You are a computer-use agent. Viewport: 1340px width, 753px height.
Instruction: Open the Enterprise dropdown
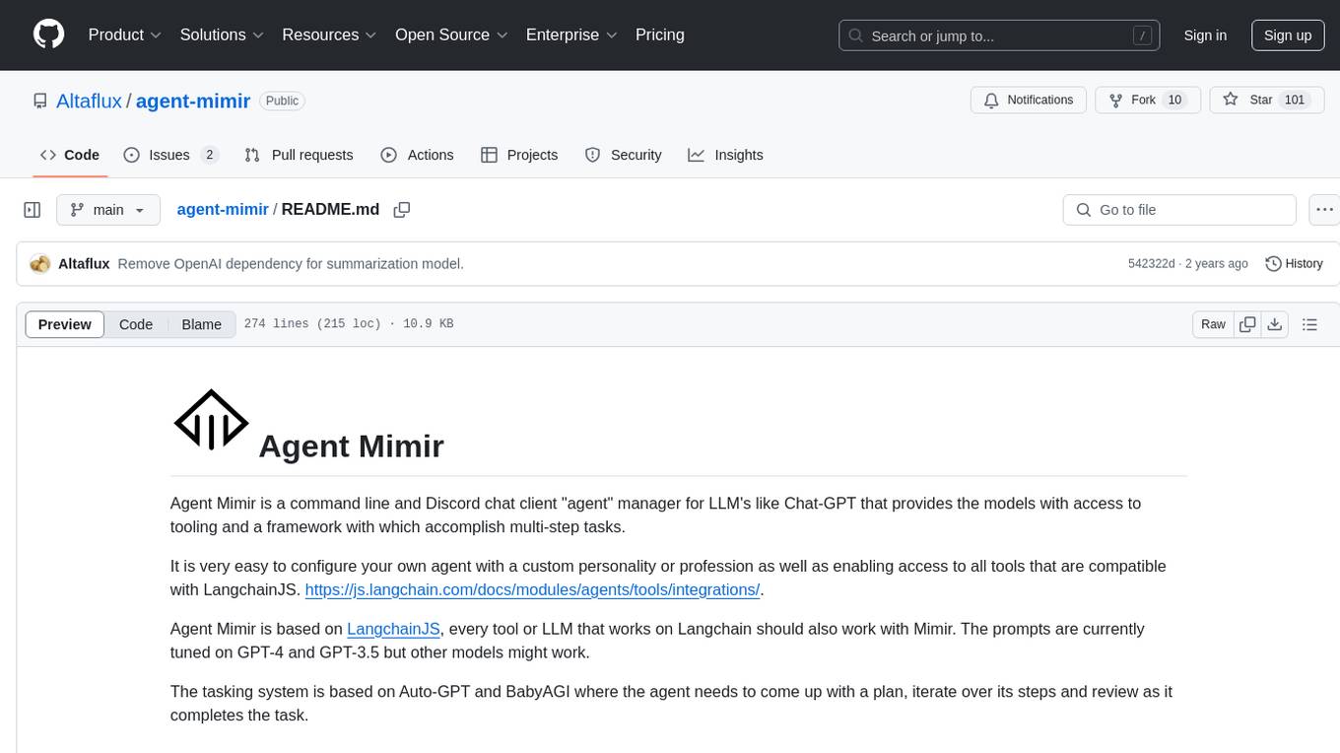click(571, 34)
